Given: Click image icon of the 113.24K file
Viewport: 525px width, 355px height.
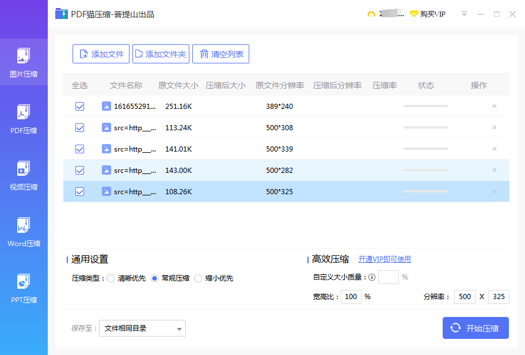Looking at the screenshot, I should [106, 128].
